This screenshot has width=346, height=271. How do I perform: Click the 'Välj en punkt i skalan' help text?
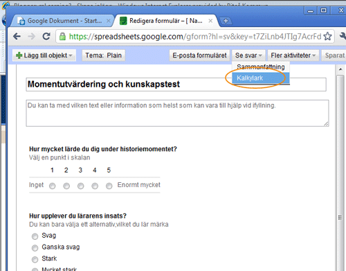pyautogui.click(x=60, y=157)
